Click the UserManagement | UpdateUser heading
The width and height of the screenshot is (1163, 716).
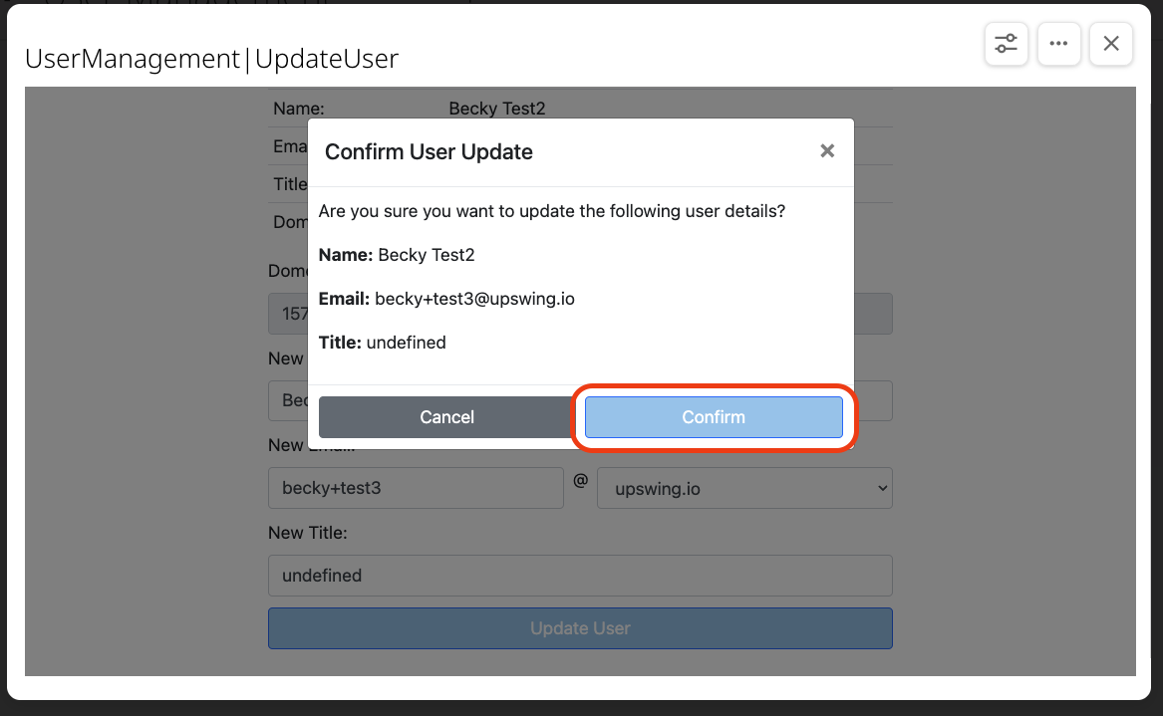pyautogui.click(x=211, y=59)
